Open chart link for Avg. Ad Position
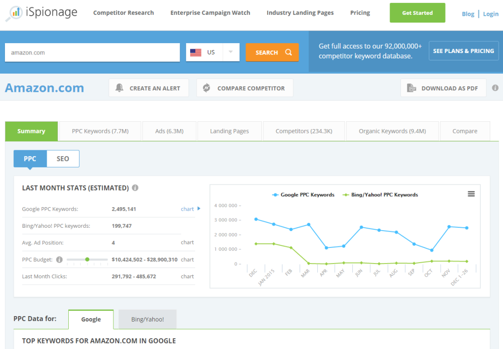The height and width of the screenshot is (349, 503). tap(187, 242)
